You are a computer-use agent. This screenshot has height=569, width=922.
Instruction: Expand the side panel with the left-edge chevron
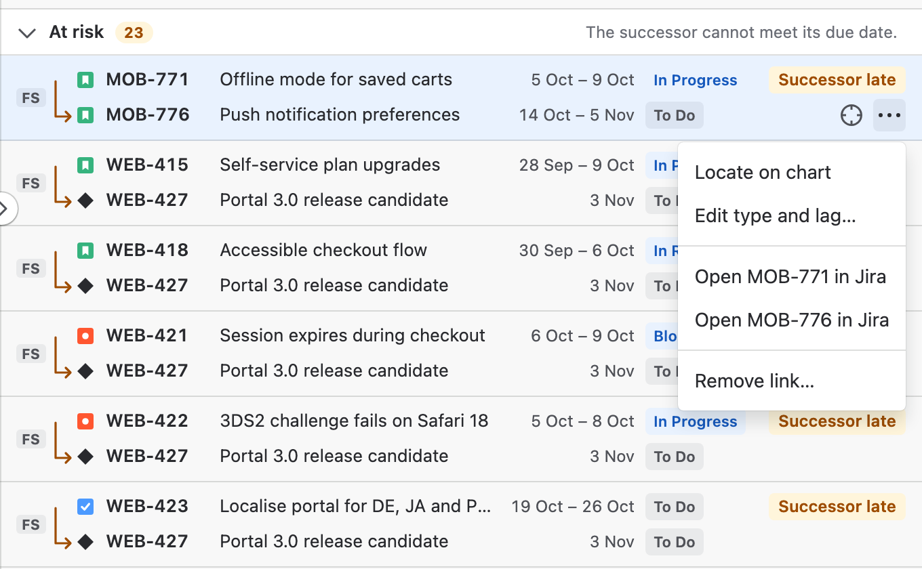click(x=5, y=209)
